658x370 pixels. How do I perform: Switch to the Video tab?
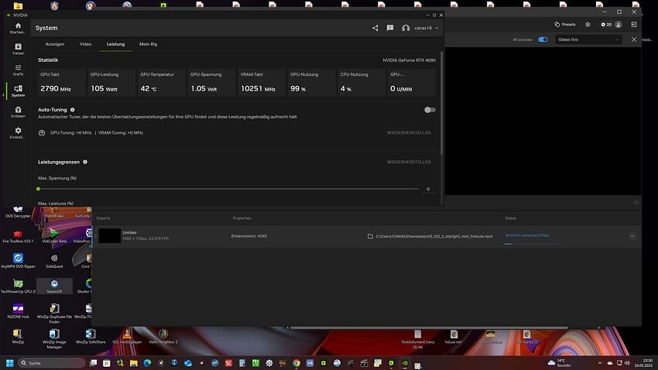pos(85,44)
